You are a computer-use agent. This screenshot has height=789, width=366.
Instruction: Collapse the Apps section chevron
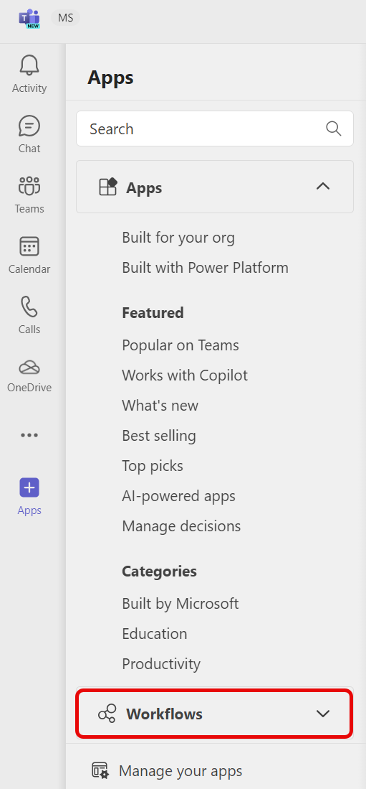coord(323,187)
